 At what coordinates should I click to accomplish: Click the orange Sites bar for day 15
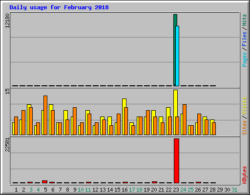click(x=119, y=124)
